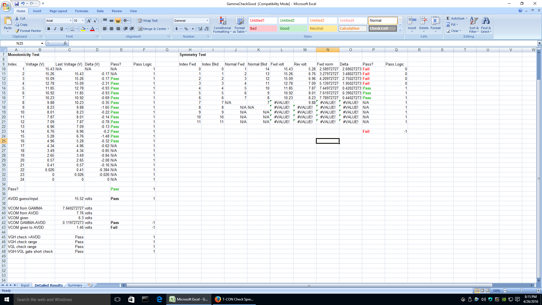Open the General number format dropdown

click(x=207, y=21)
